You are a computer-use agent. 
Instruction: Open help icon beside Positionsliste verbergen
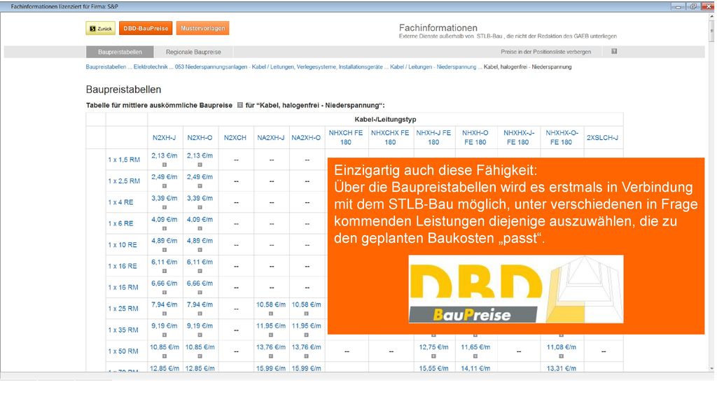(x=614, y=51)
